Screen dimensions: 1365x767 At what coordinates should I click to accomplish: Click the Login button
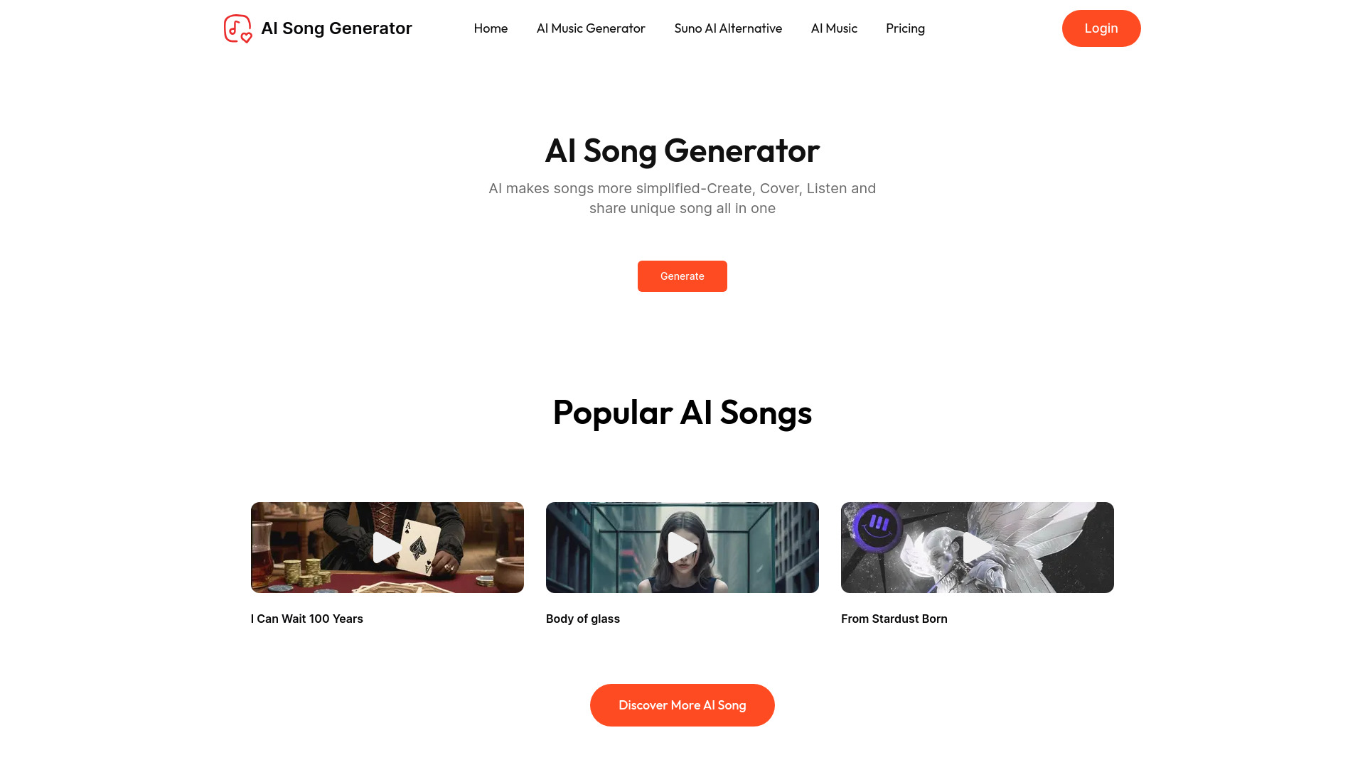pyautogui.click(x=1101, y=27)
